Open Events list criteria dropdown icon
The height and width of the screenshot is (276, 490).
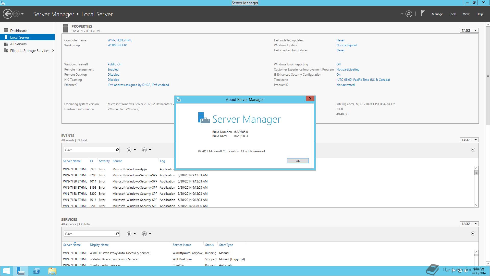point(131,150)
